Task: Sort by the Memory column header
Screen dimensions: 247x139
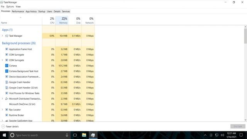Action: pos(62,20)
